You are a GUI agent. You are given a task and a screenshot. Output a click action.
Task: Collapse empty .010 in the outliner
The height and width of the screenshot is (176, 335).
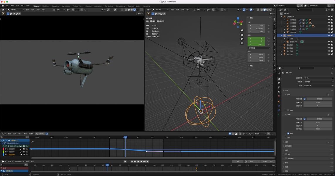281,16
